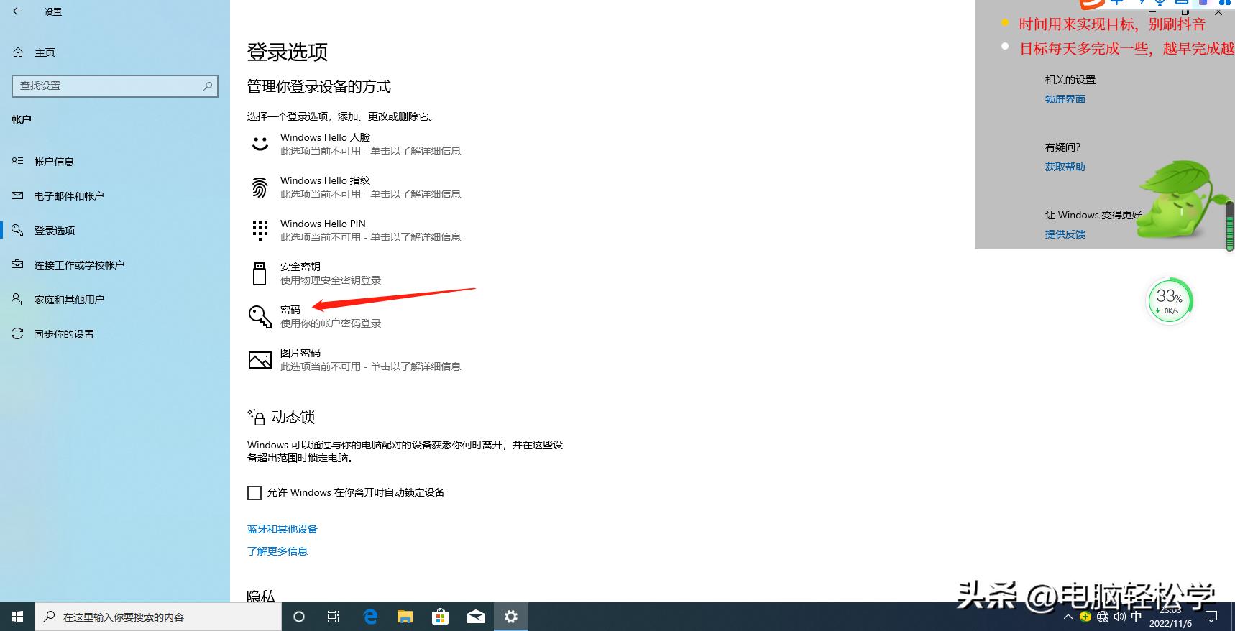Open Microsoft Store from the taskbar

click(x=440, y=617)
